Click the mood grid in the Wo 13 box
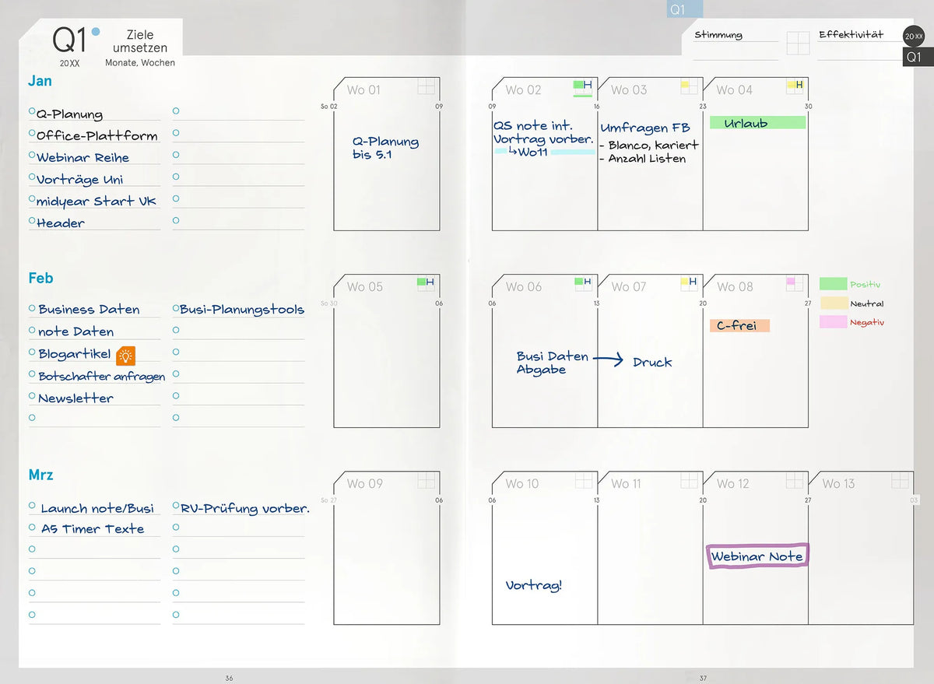 pos(901,480)
